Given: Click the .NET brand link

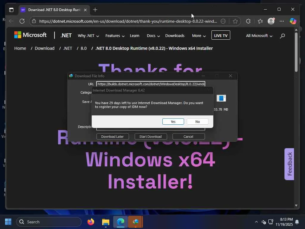Looking at the screenshot, I should (x=66, y=35).
